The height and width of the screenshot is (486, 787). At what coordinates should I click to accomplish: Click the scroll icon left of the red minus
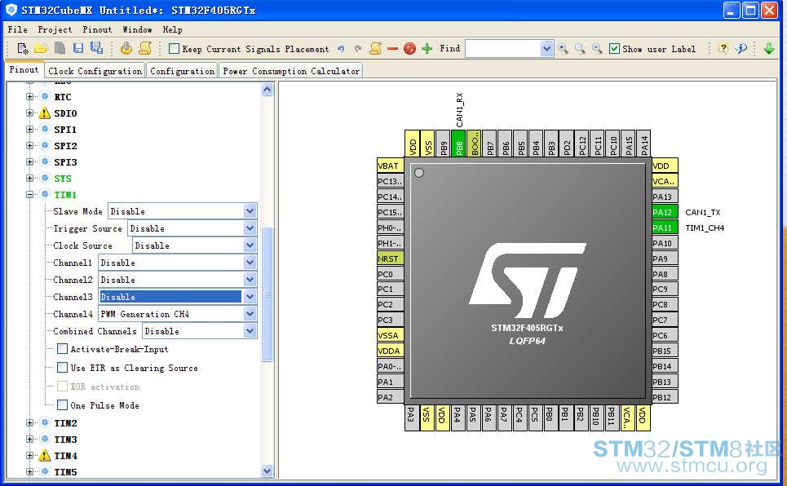click(x=375, y=48)
